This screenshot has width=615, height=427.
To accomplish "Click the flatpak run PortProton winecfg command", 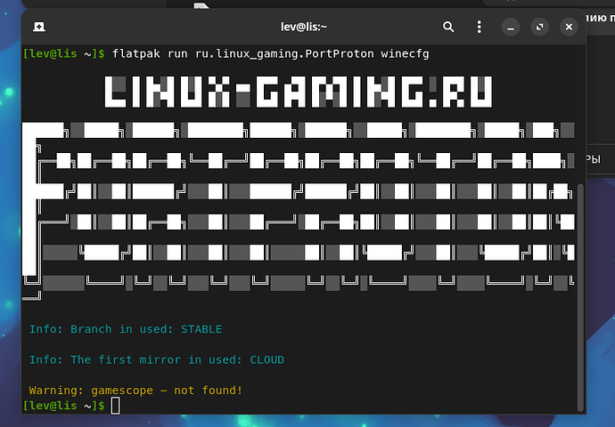I will [x=271, y=54].
